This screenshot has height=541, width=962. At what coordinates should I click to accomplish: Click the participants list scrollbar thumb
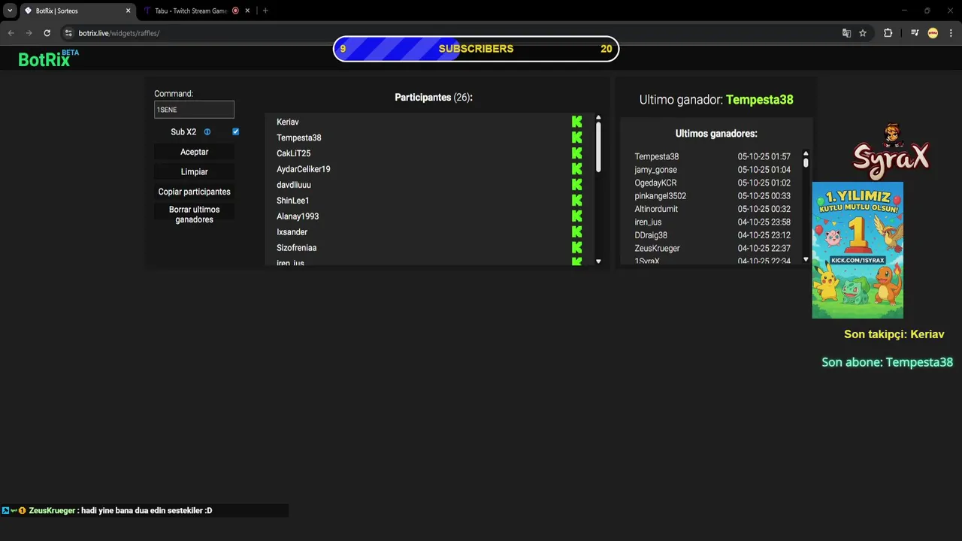tap(598, 147)
